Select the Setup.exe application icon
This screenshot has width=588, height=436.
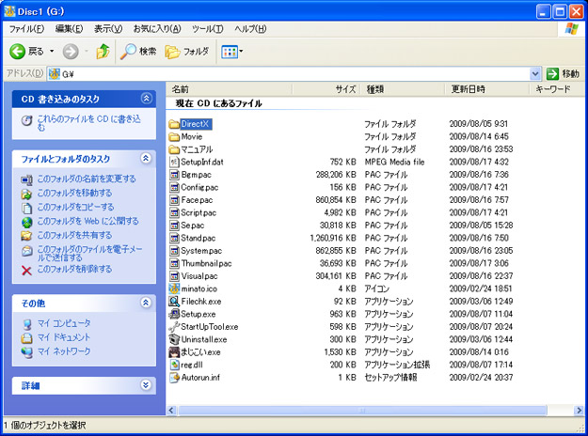(174, 314)
